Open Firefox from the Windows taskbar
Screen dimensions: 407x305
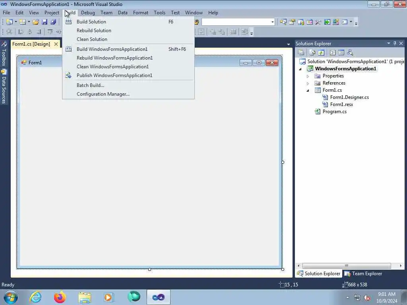[x=60, y=297]
